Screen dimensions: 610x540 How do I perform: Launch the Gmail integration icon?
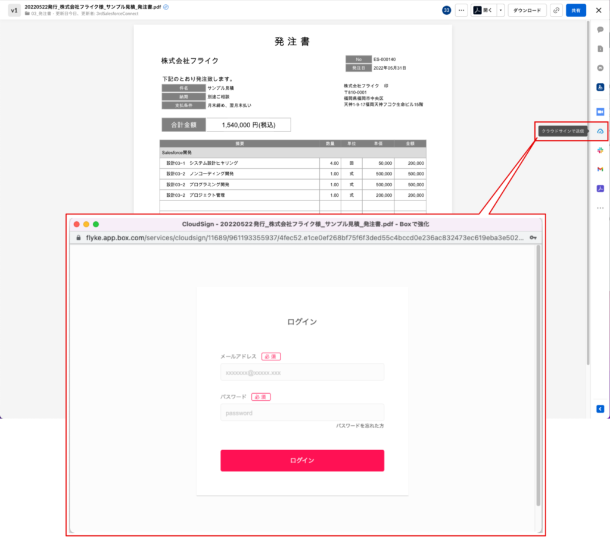(x=600, y=169)
